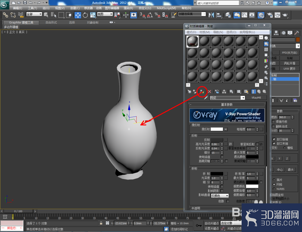Click the Unlink Selection tool
The height and width of the screenshot is (232, 302).
tap(13, 15)
